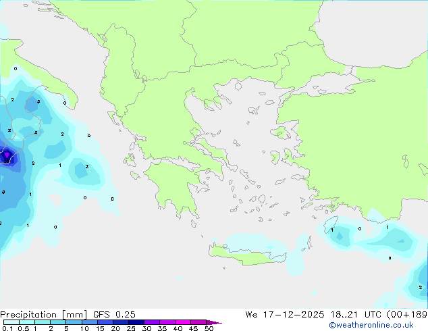Click the 1–2 mm legend color swatch
428x331 pixels.
tap(43, 322)
